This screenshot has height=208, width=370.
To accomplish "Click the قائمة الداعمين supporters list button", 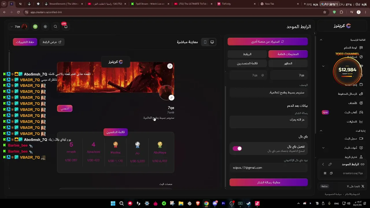I will pos(116,132).
